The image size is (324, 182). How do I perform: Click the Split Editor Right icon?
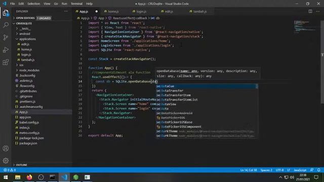(310, 11)
